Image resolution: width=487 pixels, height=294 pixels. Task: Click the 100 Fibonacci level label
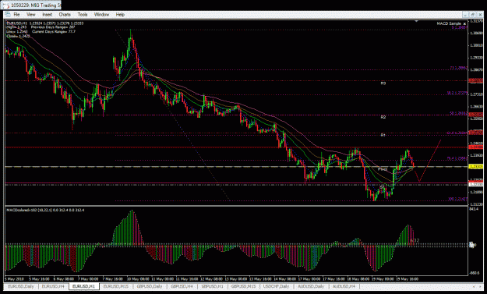(x=458, y=199)
